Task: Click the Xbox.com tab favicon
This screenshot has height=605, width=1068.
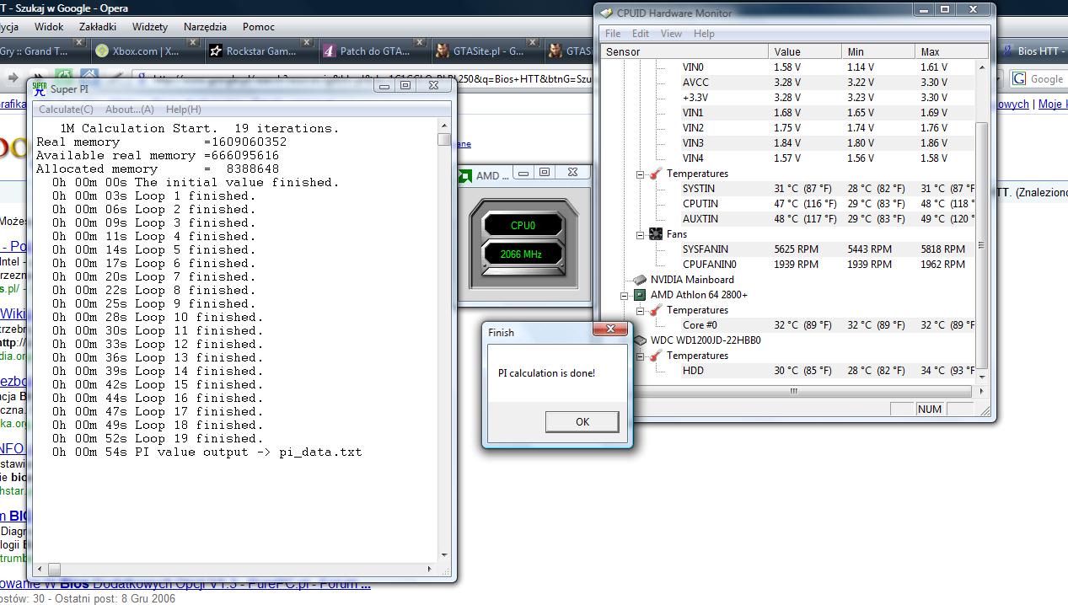Action: [102, 51]
